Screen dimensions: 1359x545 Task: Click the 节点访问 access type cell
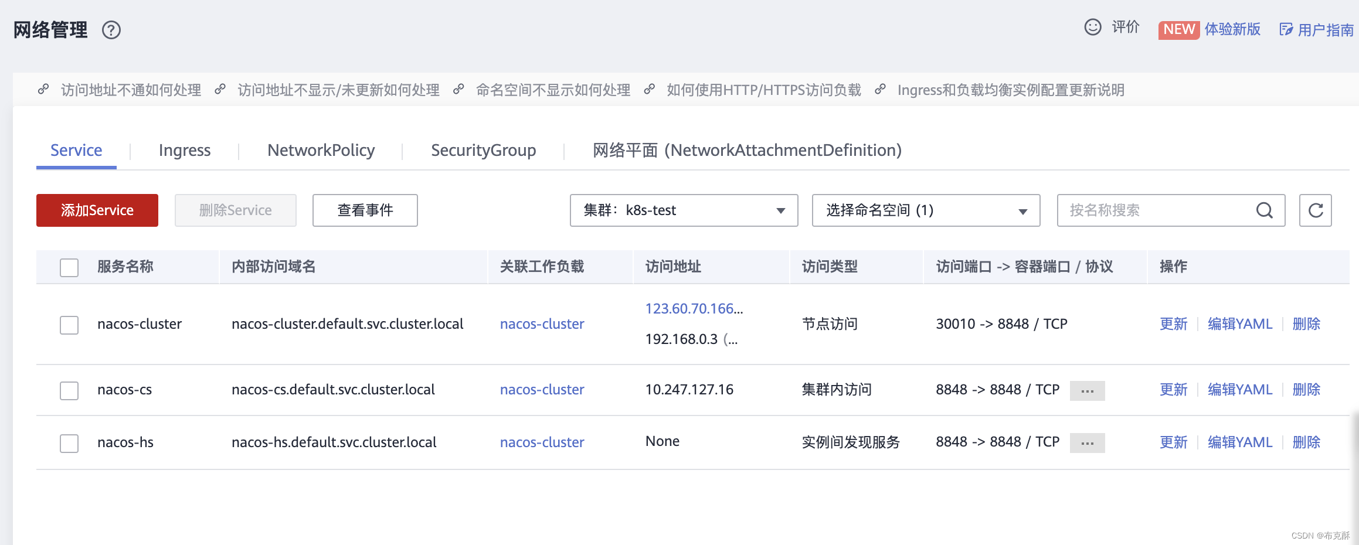click(830, 324)
